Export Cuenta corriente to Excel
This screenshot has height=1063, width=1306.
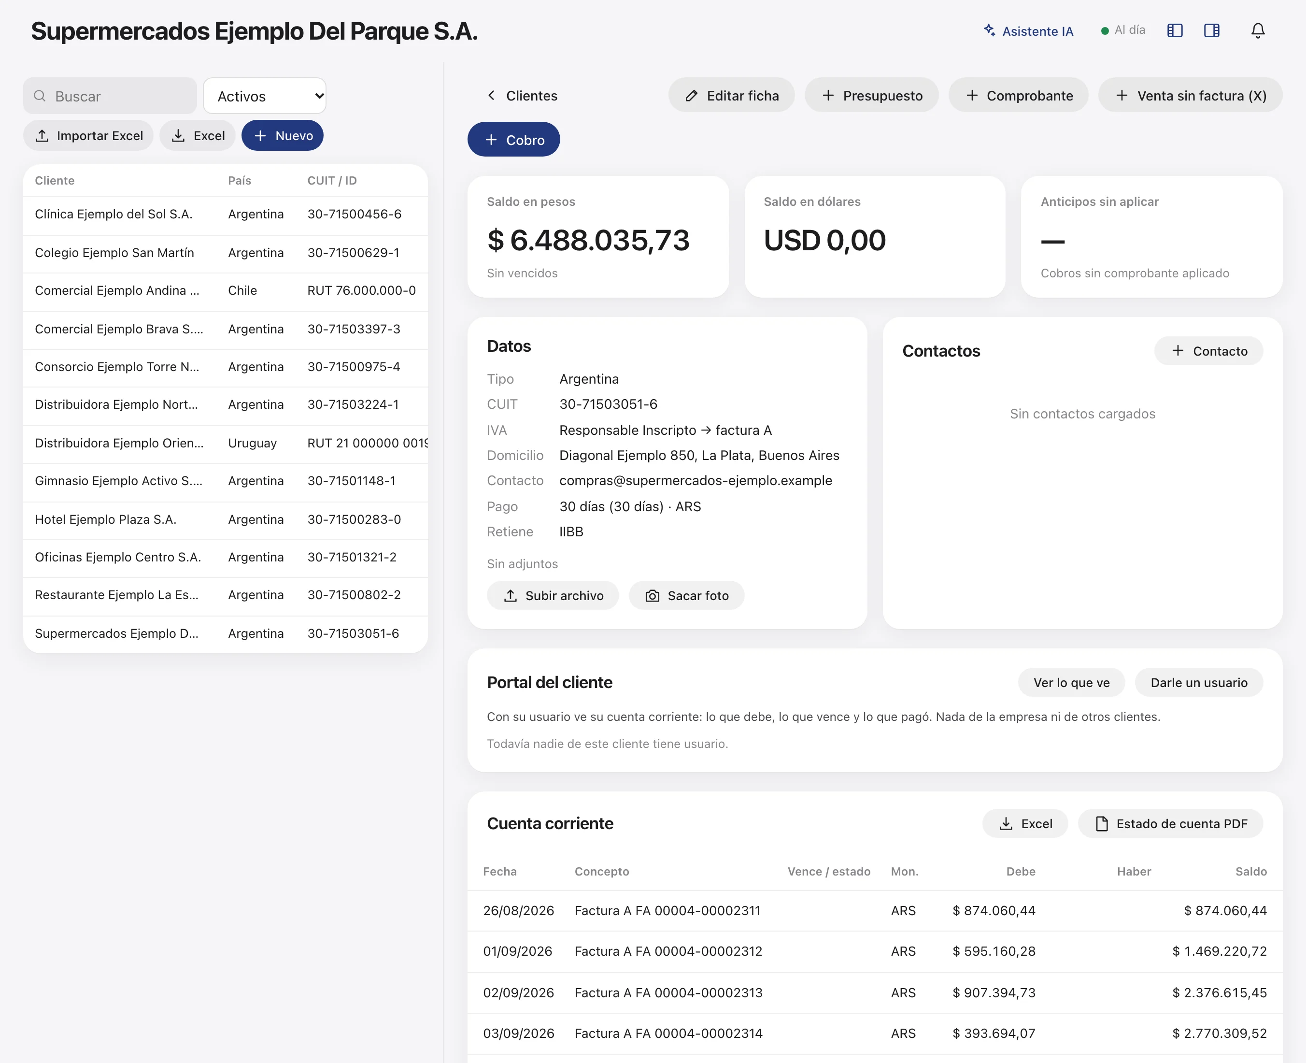pyautogui.click(x=1025, y=824)
